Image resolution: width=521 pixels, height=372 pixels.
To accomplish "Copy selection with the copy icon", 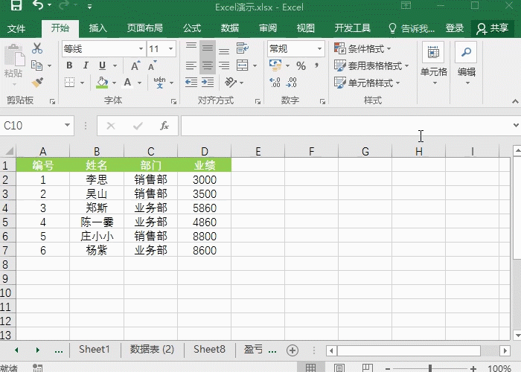I will pos(36,65).
